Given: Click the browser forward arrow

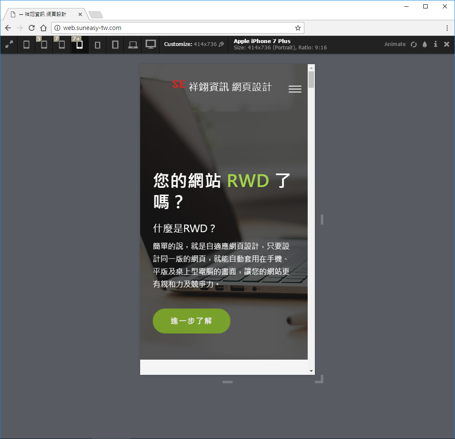Looking at the screenshot, I should (20, 28).
